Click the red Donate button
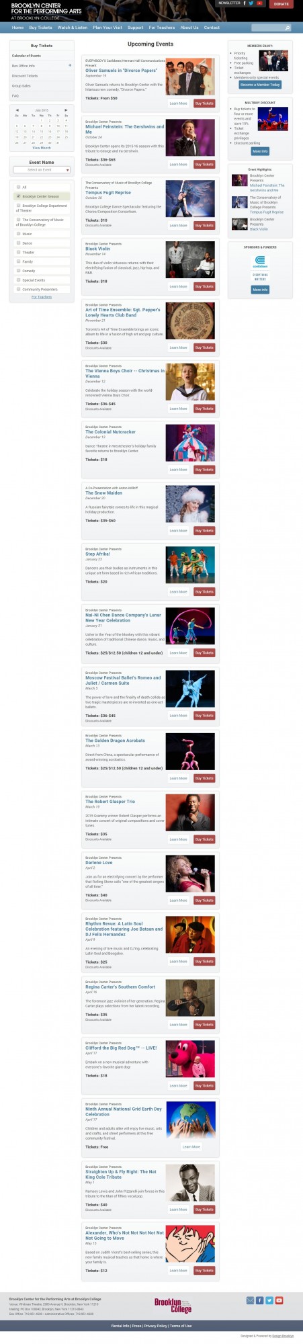 (x=281, y=4)
